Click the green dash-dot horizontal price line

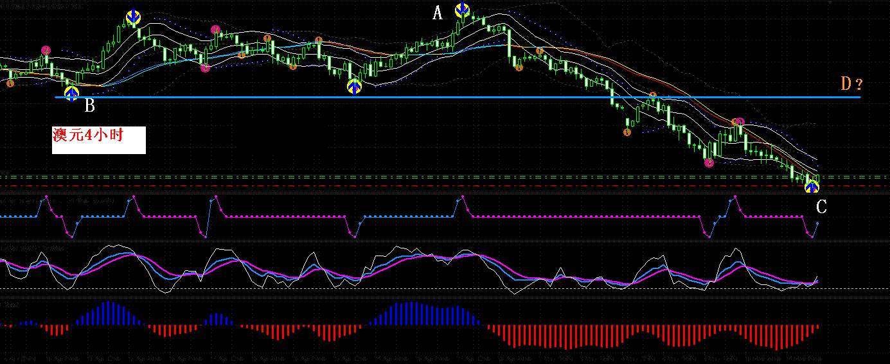tap(445, 176)
